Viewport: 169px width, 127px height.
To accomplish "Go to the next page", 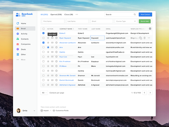I will [x=150, y=93].
